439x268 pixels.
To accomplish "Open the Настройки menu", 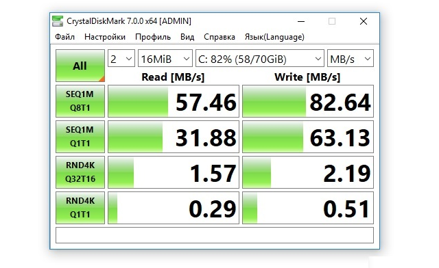I will click(105, 37).
